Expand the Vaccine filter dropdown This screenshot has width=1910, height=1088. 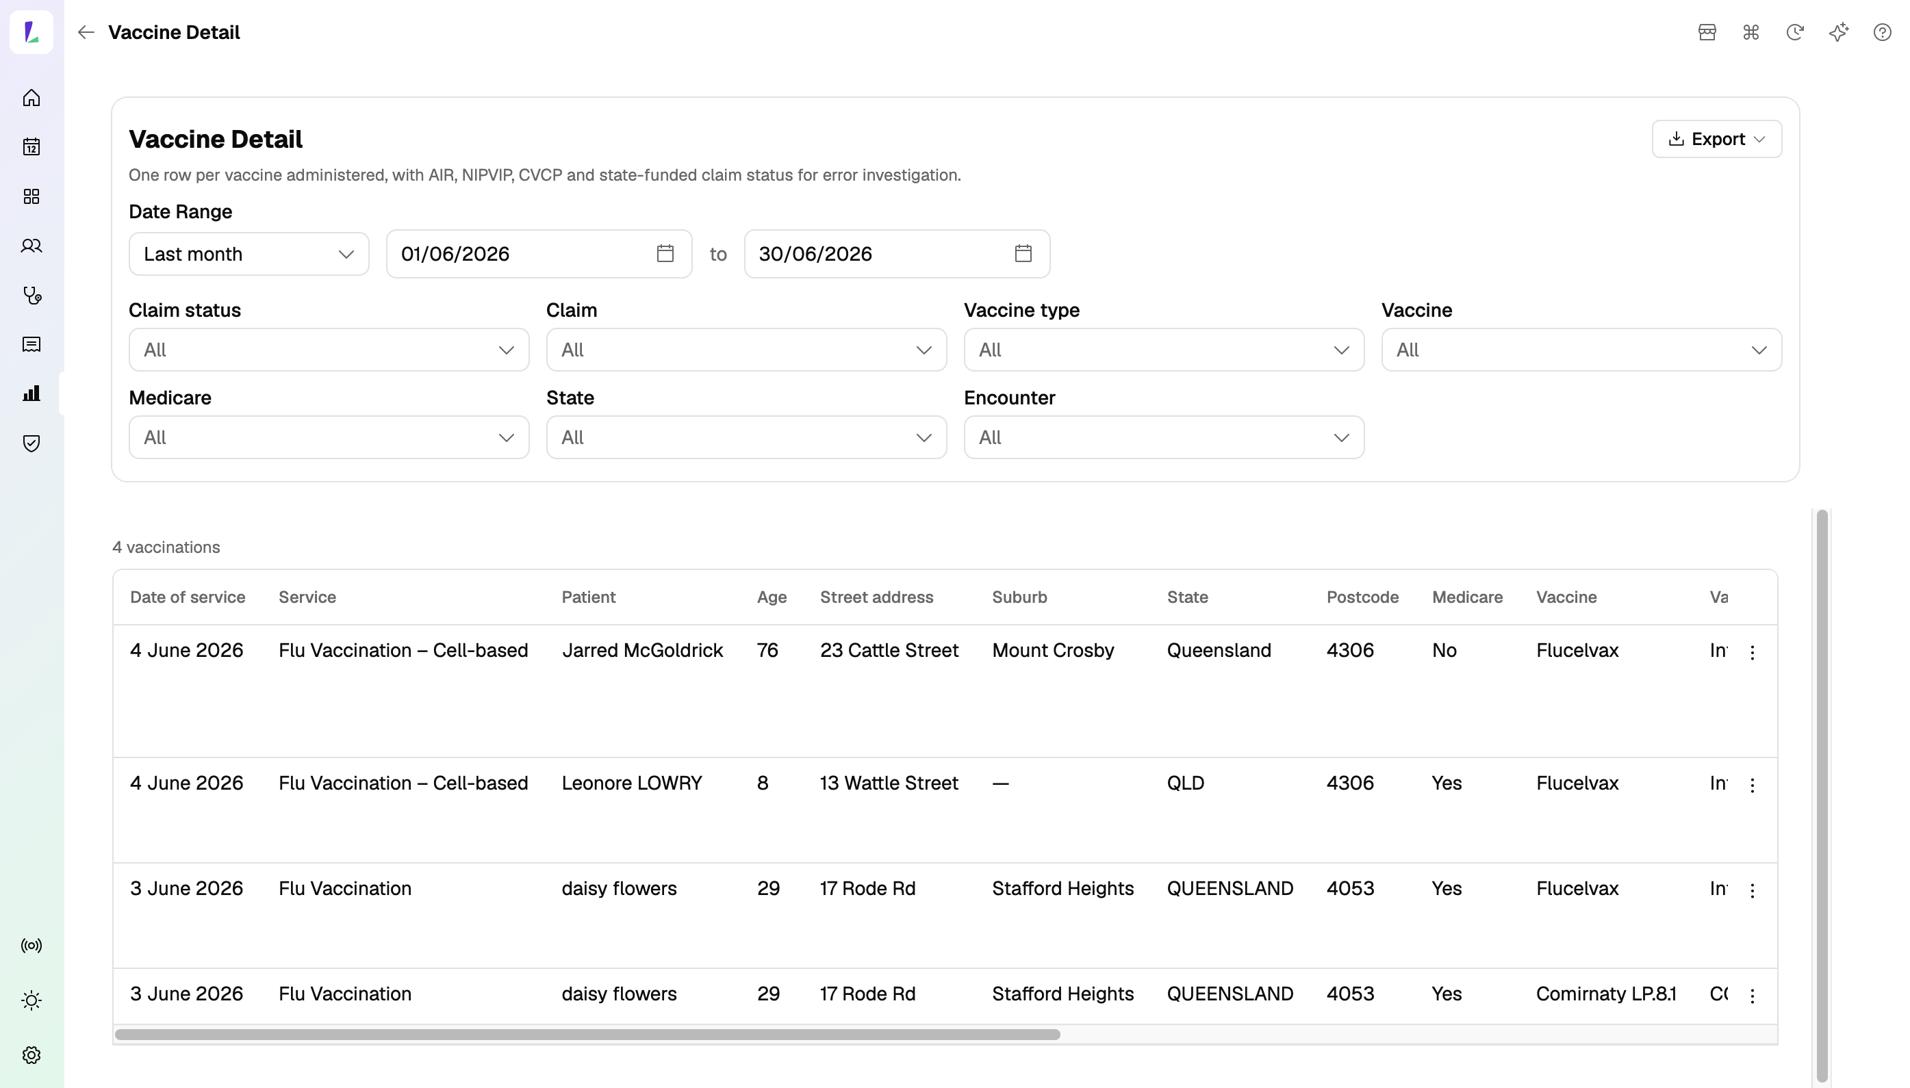(1581, 350)
